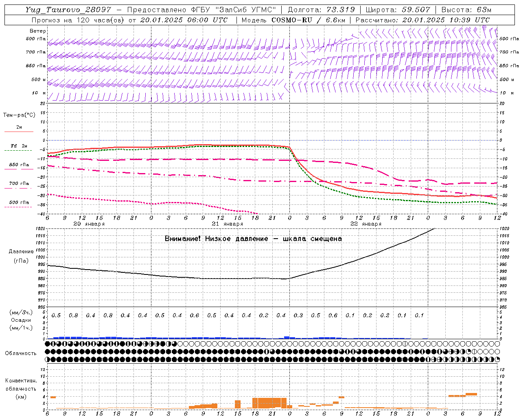Click the "Высота: 63м" header field
Screen dimensions: 521x417
pos(466,10)
